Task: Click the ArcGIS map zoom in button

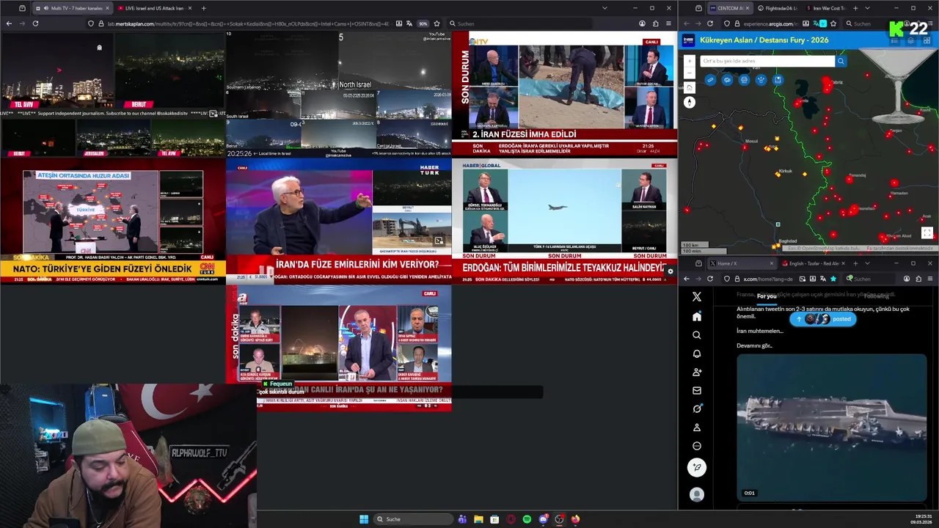Action: coord(690,61)
